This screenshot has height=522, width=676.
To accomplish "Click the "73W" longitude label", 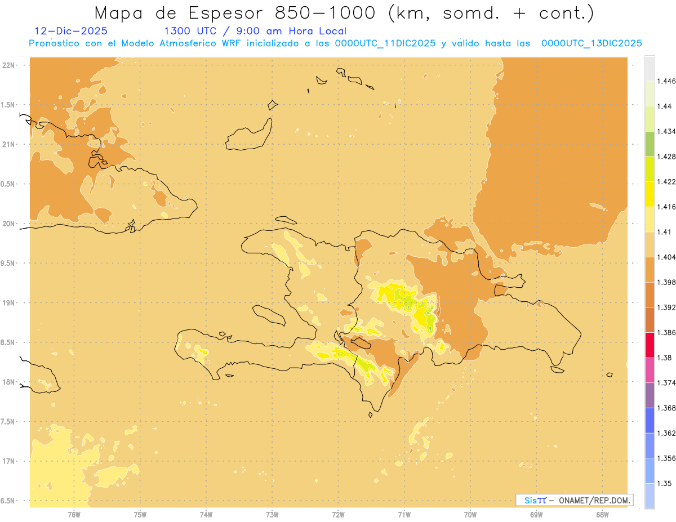I will tap(272, 514).
